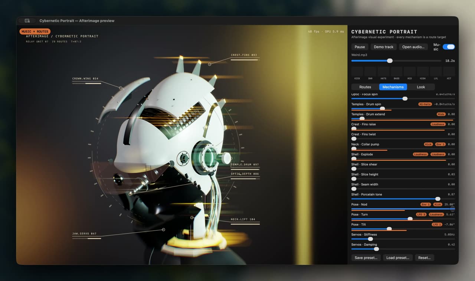
Task: Click the display icon in the title bar
Action: 27,21
